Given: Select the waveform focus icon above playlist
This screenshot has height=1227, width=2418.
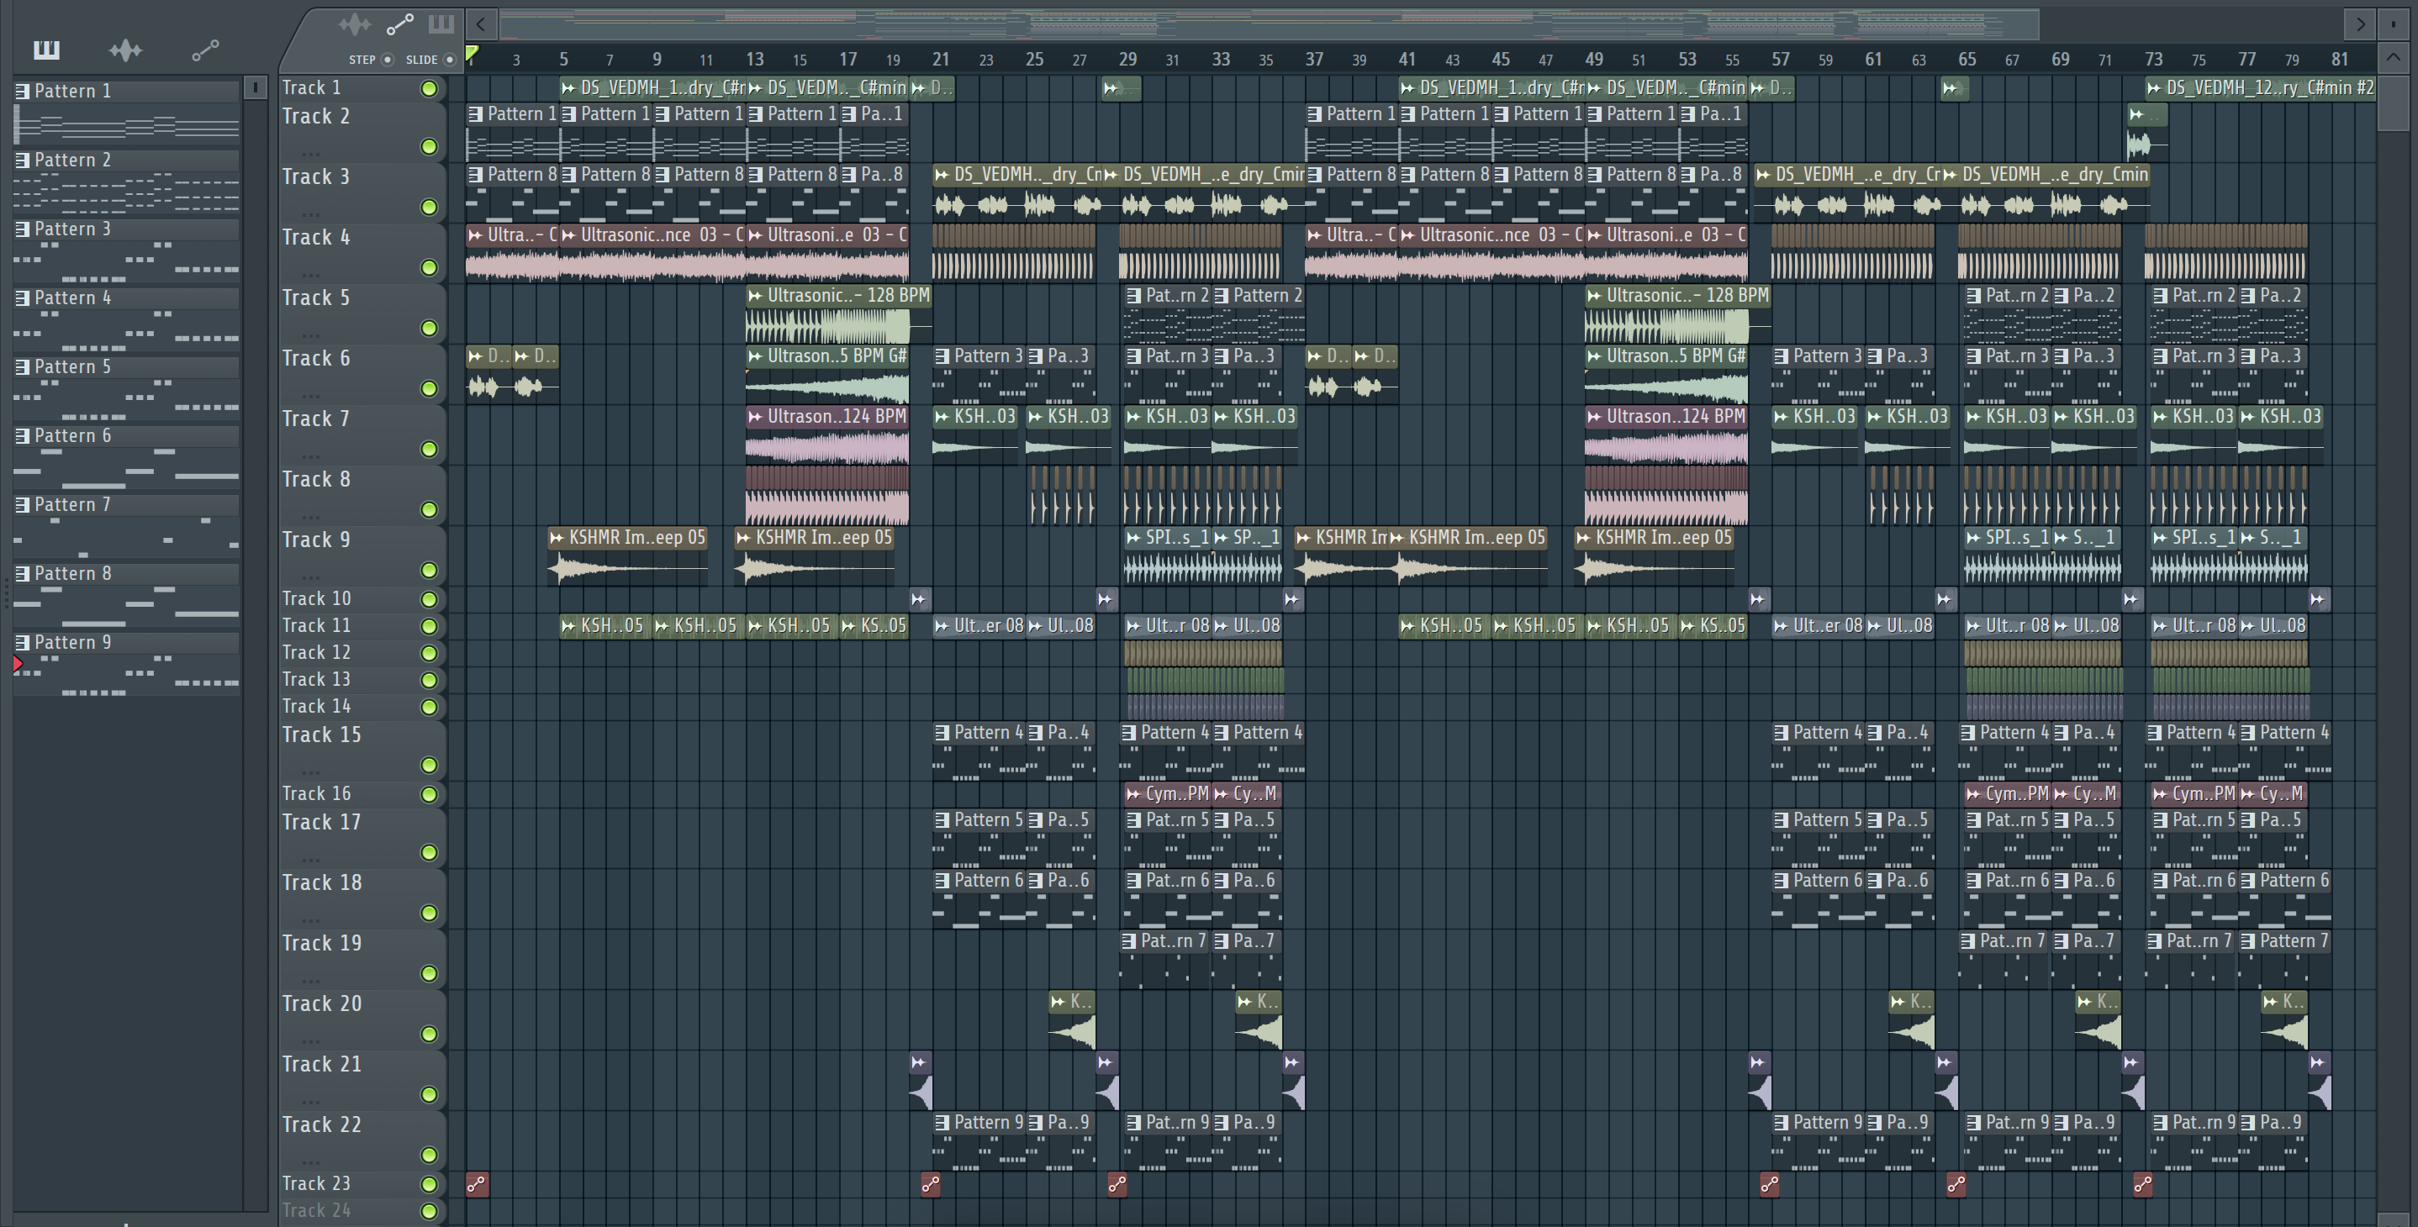Looking at the screenshot, I should click(354, 24).
